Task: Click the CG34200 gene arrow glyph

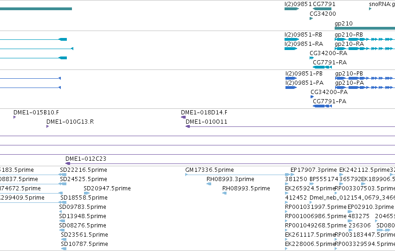Action: (311, 19)
